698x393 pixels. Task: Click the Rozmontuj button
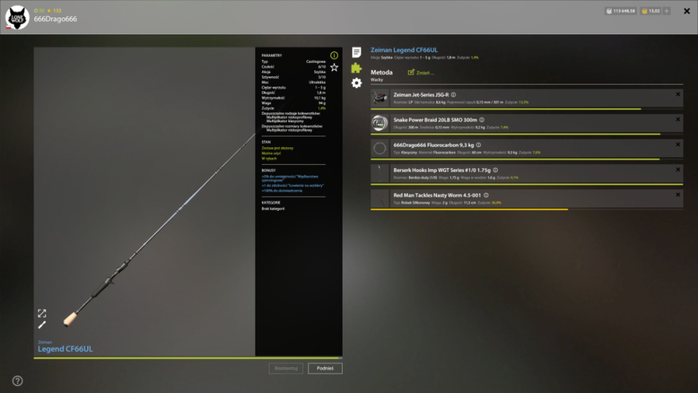(285, 368)
